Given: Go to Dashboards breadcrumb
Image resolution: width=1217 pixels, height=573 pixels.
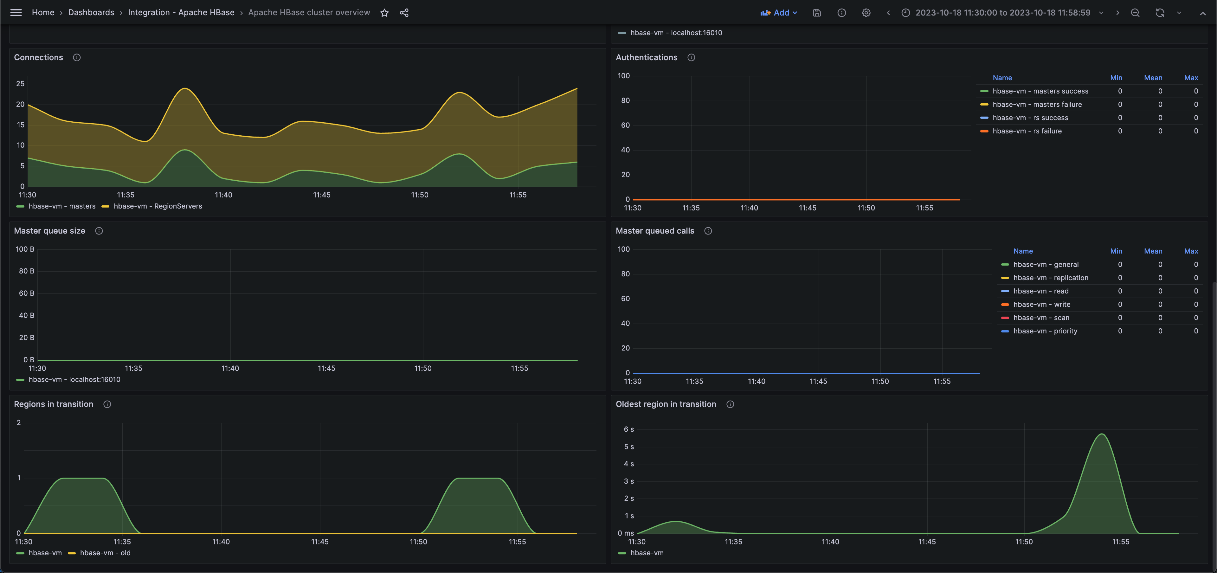Looking at the screenshot, I should pyautogui.click(x=91, y=13).
